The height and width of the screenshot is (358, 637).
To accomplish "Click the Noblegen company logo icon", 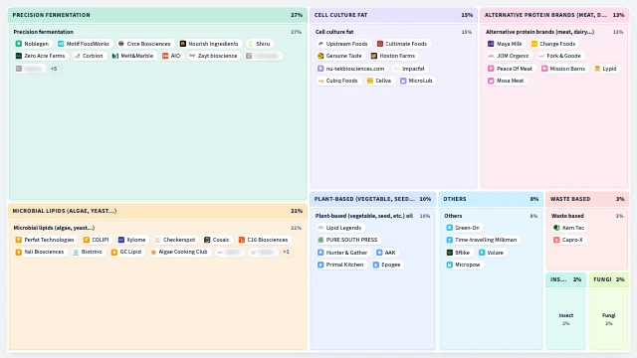I will click(19, 44).
